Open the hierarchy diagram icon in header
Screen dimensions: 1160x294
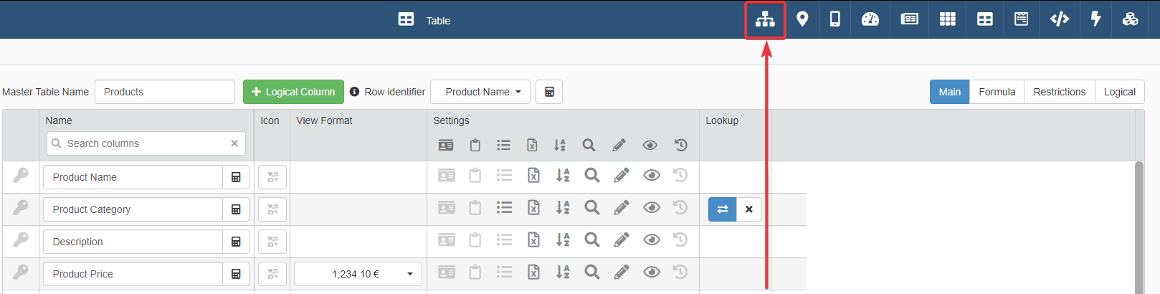(x=765, y=19)
